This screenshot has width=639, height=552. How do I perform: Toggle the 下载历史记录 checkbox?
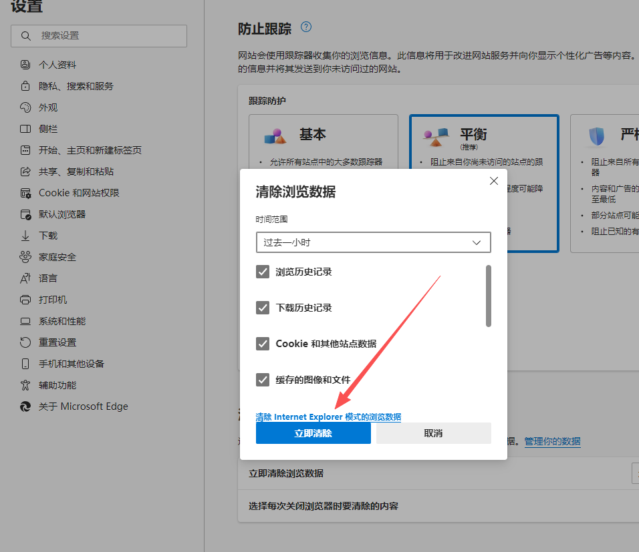pyautogui.click(x=263, y=308)
